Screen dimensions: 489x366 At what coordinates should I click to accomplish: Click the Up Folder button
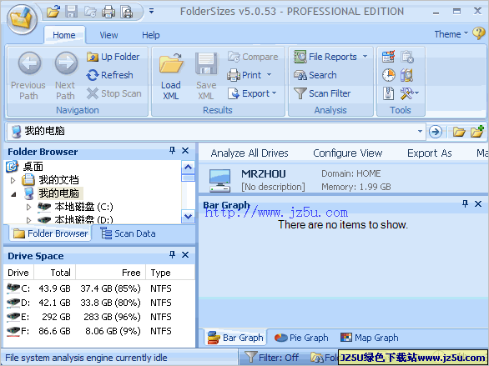113,57
